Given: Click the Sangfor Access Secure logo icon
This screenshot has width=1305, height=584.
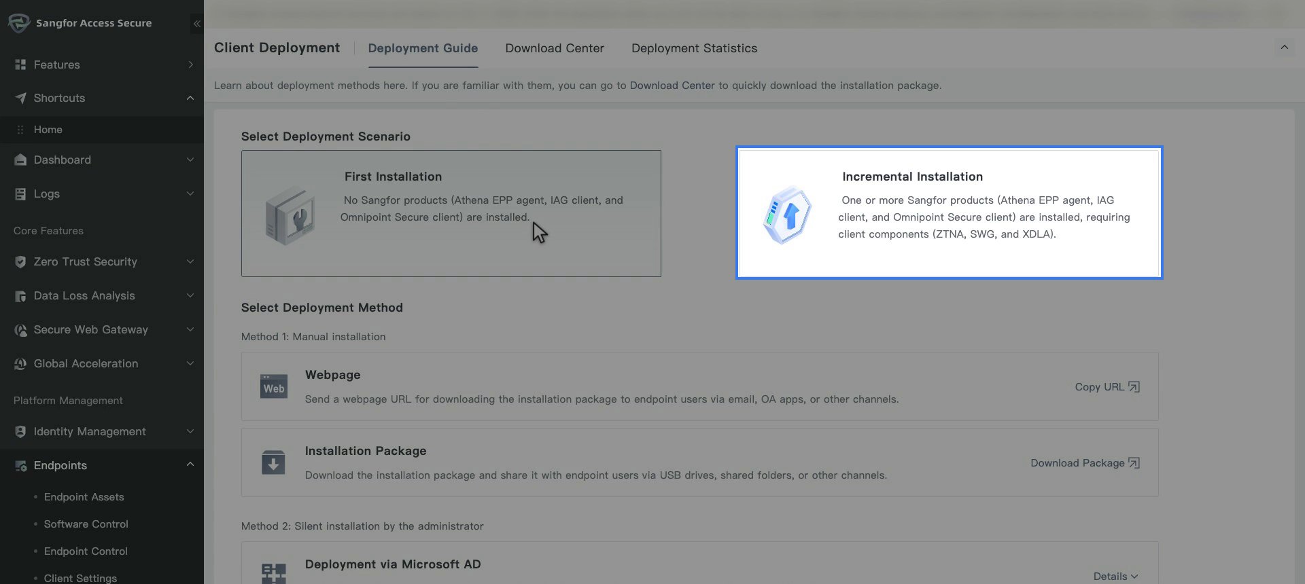Looking at the screenshot, I should 18,22.
